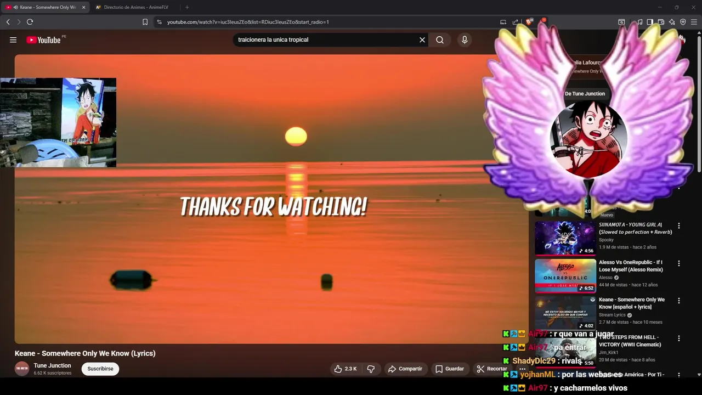702x395 pixels.
Task: Clear the YouTube search query with X
Action: (422, 39)
